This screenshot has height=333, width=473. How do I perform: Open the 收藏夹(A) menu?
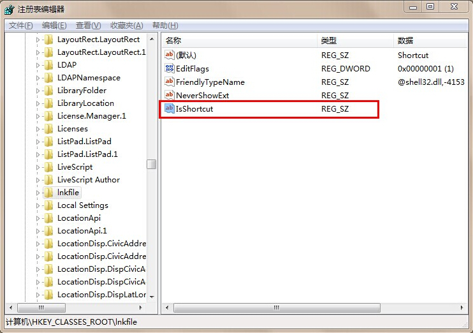(126, 26)
